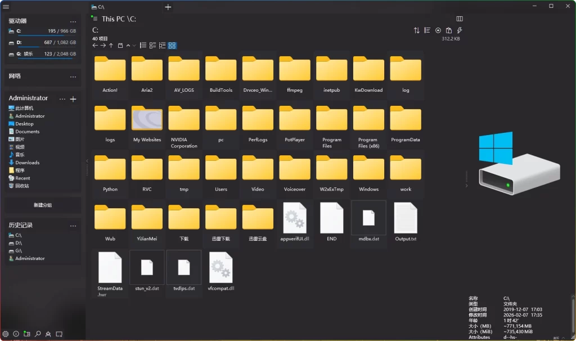Open Downloads in the Administrator sidebar
This screenshot has width=576, height=341.
[x=27, y=163]
